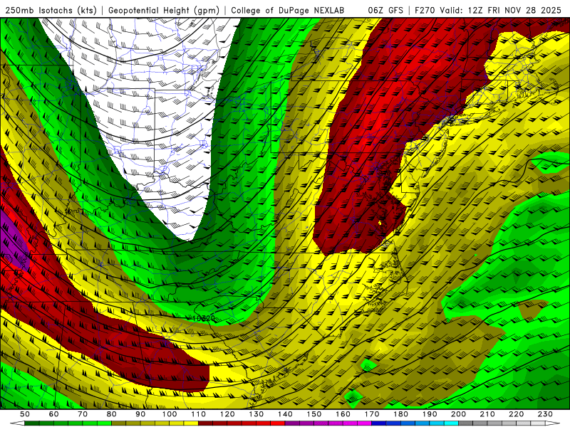Click the dark gray swatch right of 200
This screenshot has height=427, width=570.
(x=466, y=423)
